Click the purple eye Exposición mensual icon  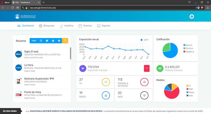pyautogui.click(x=82, y=68)
